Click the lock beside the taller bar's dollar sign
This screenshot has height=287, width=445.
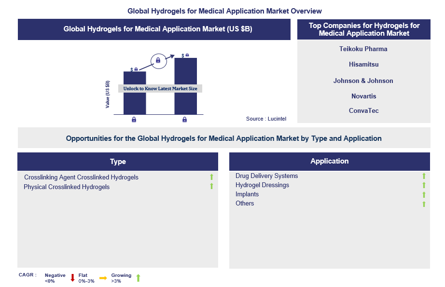(x=187, y=55)
